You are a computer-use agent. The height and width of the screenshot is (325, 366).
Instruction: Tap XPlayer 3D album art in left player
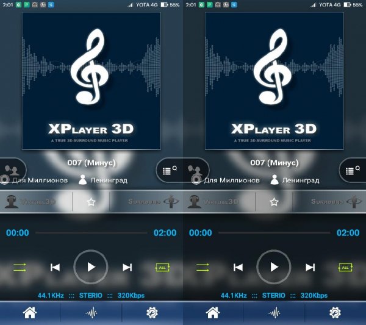(x=91, y=81)
